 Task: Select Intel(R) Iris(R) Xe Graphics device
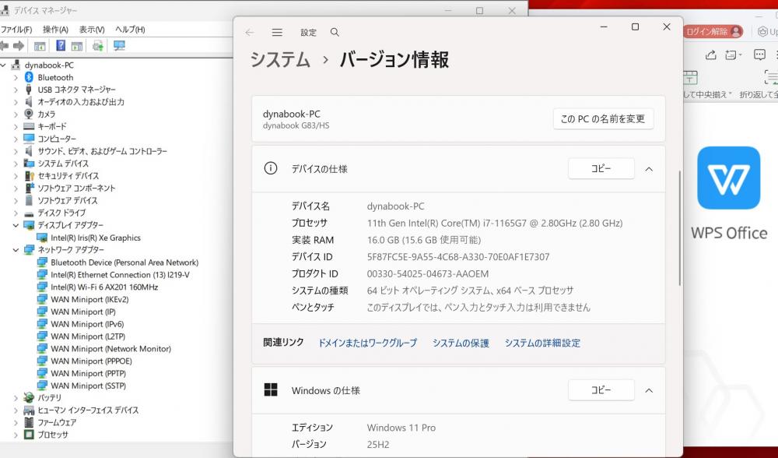click(x=95, y=238)
